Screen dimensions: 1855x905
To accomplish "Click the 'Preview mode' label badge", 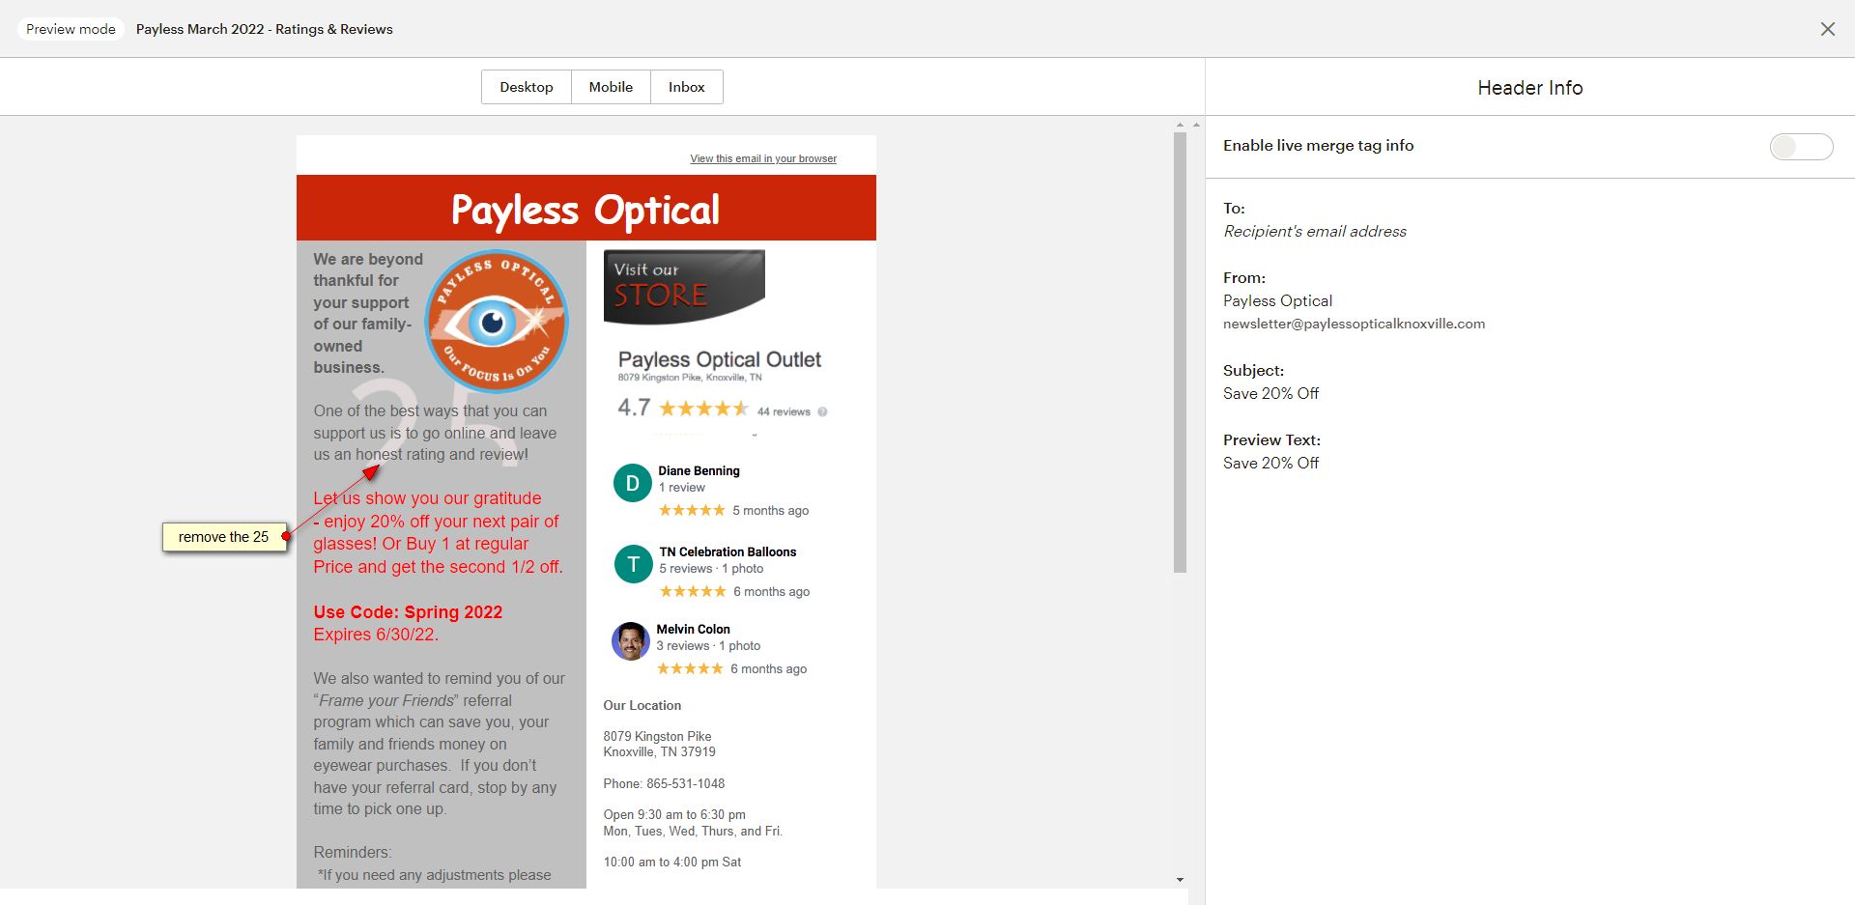I will tap(71, 29).
